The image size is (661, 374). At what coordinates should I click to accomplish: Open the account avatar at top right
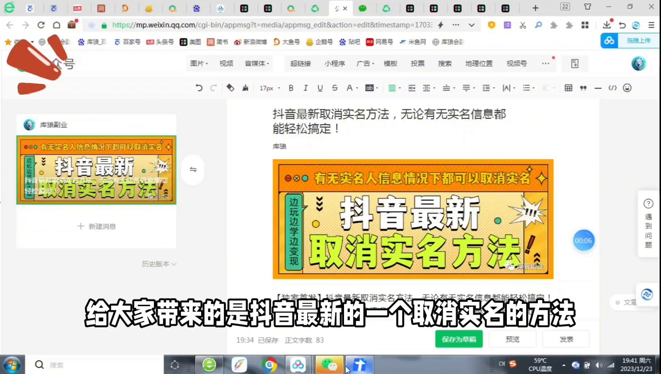point(638,63)
